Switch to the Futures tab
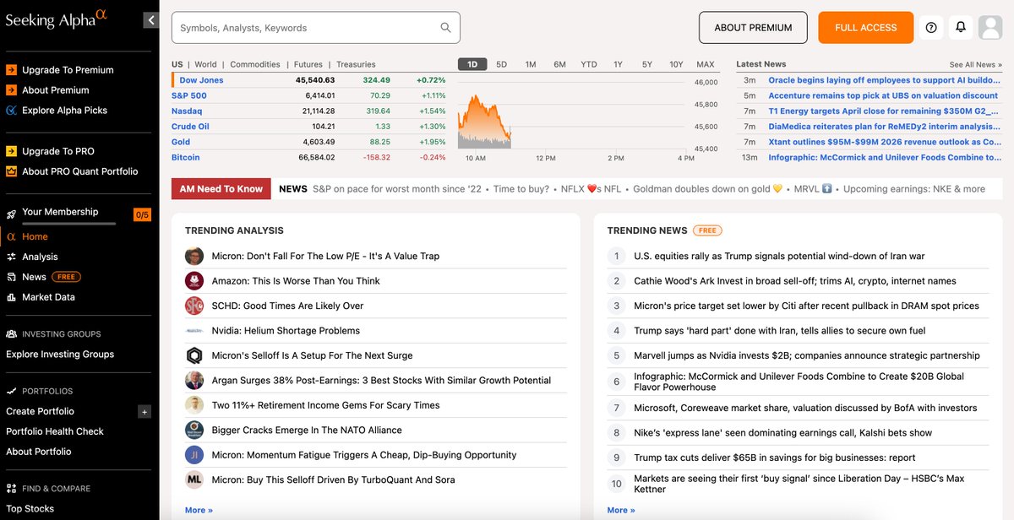Viewport: 1014px width, 520px height. 308,64
